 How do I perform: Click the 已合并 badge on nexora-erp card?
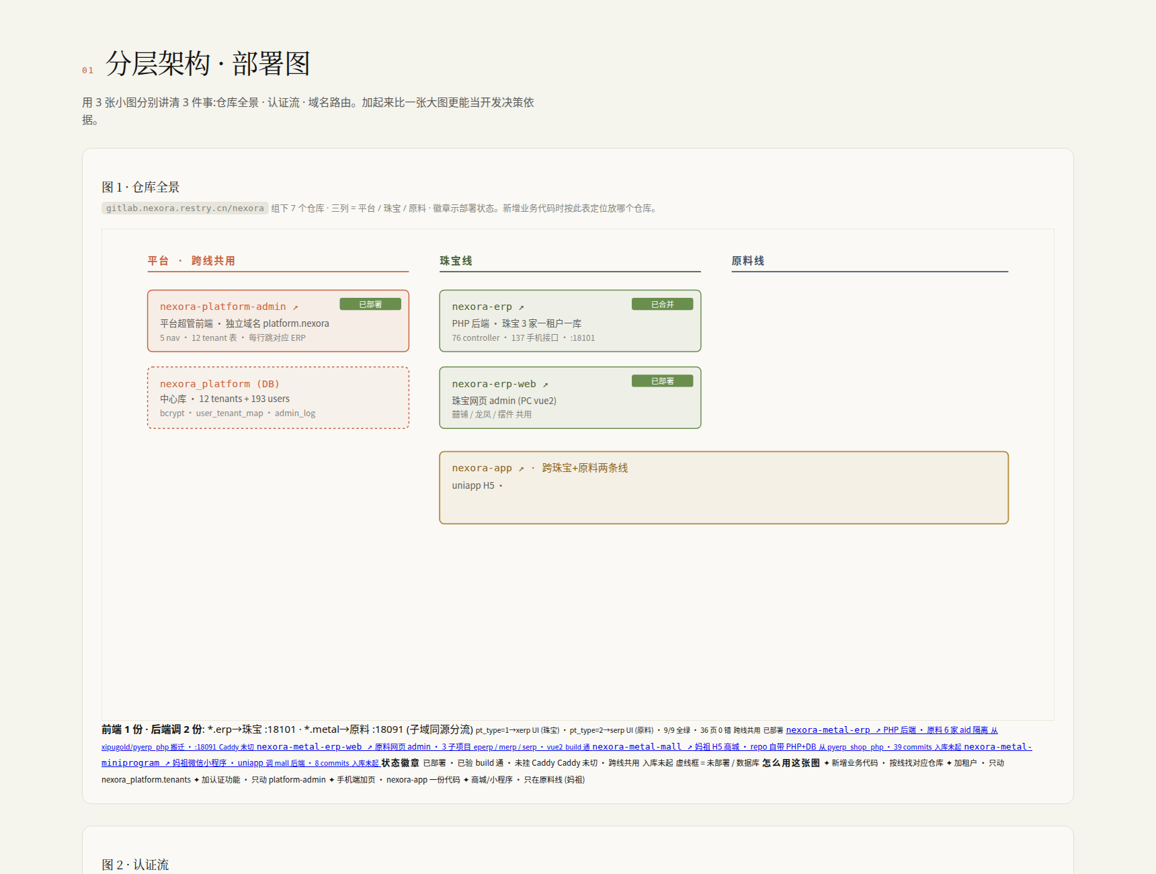coord(662,304)
